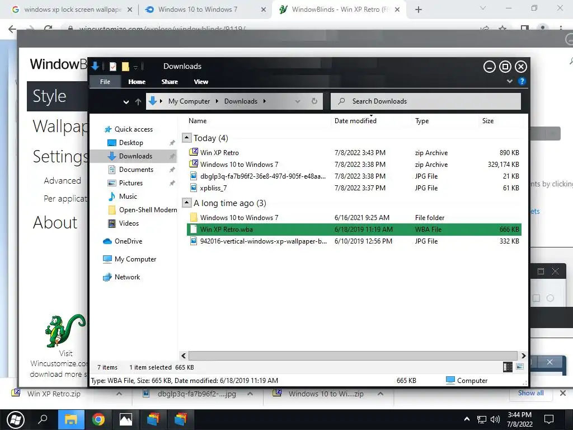Close the Chrome downloads bar
The height and width of the screenshot is (430, 573).
click(563, 394)
